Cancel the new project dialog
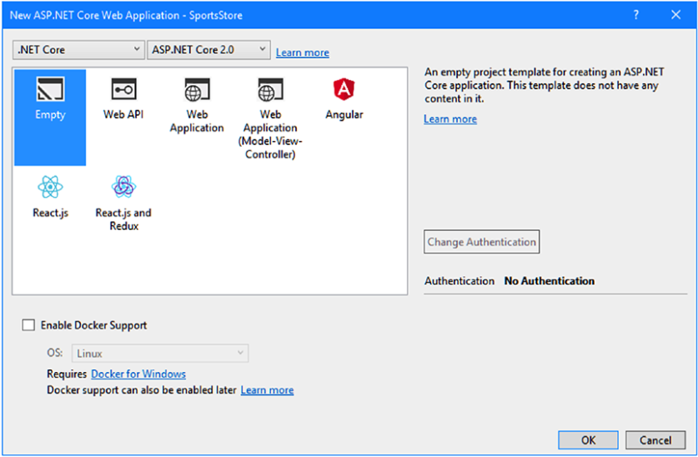Image resolution: width=698 pixels, height=457 pixels. (655, 439)
